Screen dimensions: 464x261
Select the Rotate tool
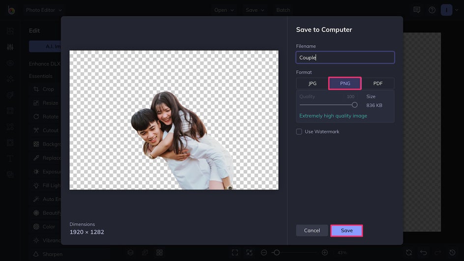point(46,117)
